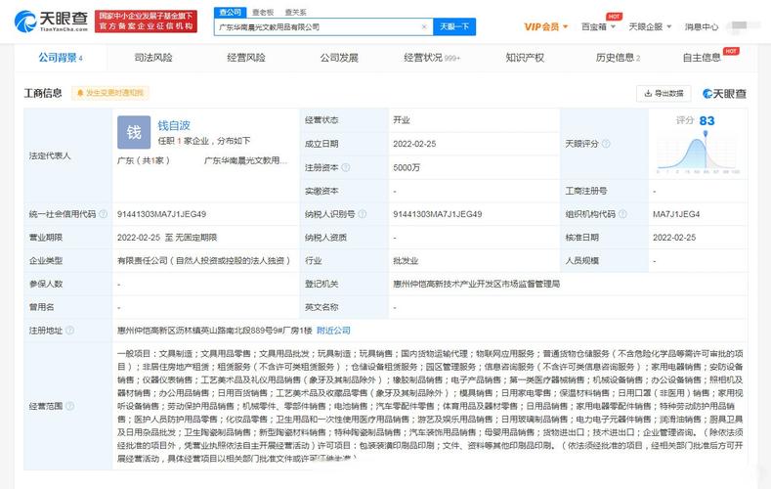Click the registered capital value 5000万

point(407,167)
